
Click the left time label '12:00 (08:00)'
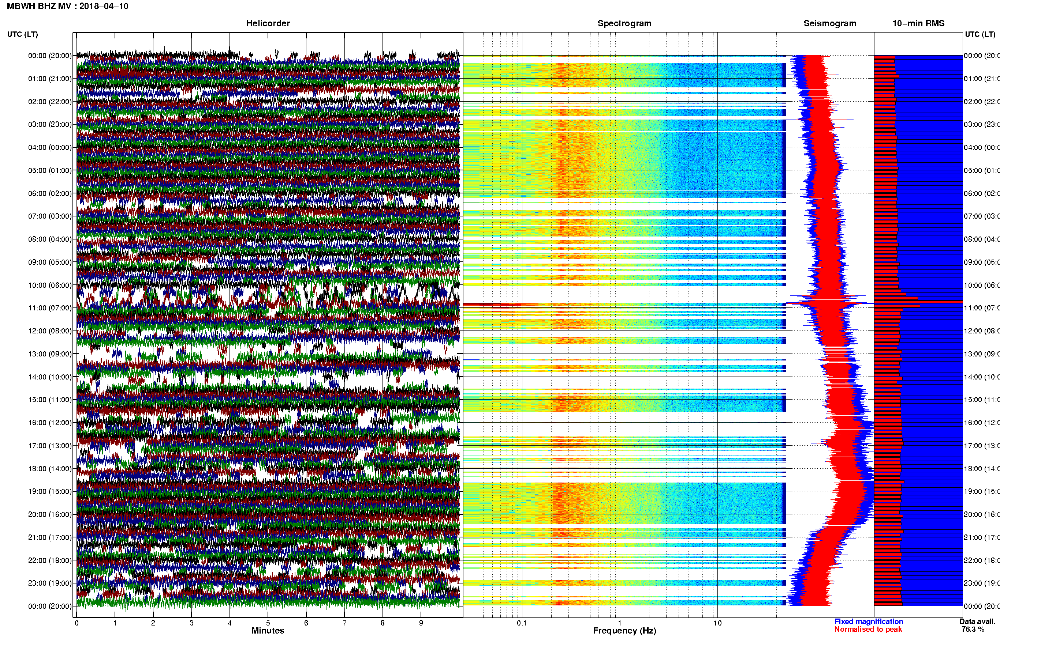tap(50, 331)
